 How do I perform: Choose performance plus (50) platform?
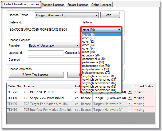coord(102,66)
